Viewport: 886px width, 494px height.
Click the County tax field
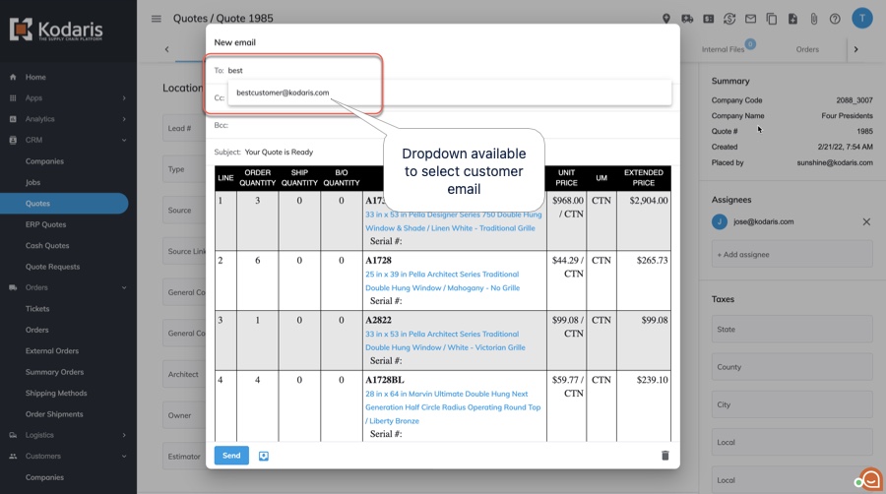click(x=791, y=367)
